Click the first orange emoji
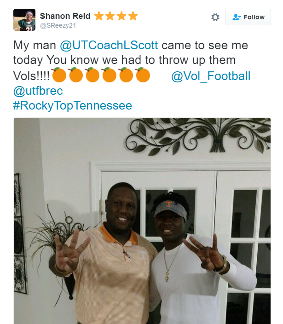 pyautogui.click(x=59, y=75)
